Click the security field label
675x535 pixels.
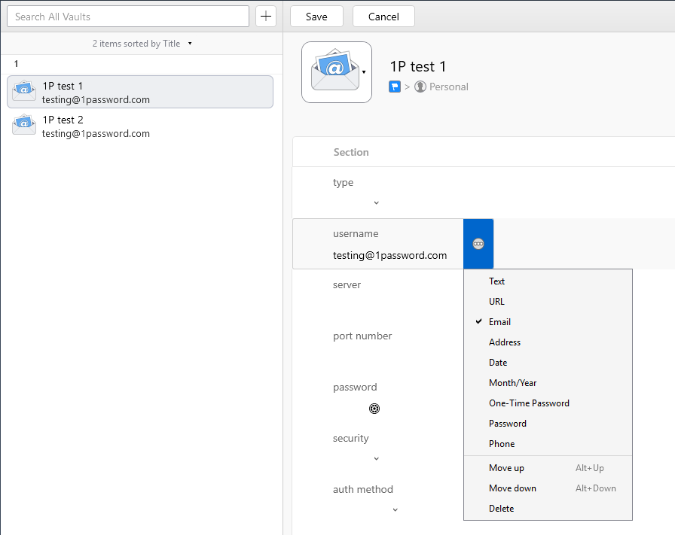coord(350,438)
